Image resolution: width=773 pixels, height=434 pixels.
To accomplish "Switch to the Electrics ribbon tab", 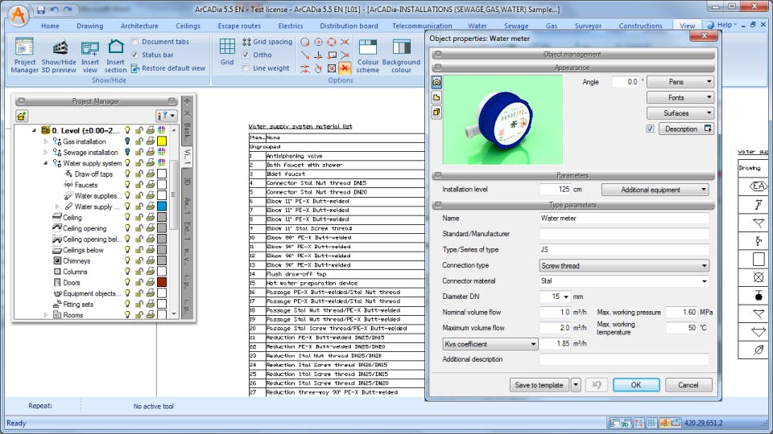I will pos(291,26).
